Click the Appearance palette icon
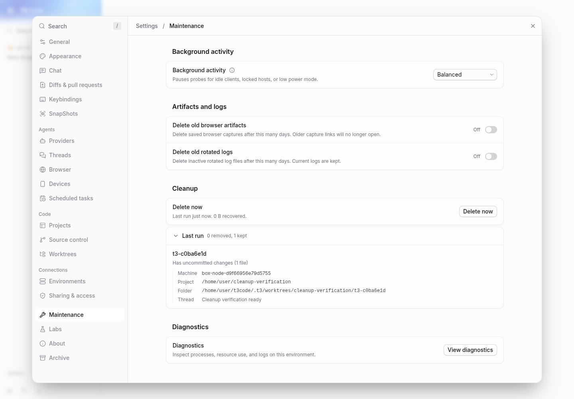 [x=43, y=56]
